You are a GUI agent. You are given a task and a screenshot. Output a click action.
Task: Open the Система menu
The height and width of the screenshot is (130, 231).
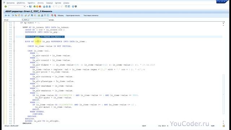point(58,3)
